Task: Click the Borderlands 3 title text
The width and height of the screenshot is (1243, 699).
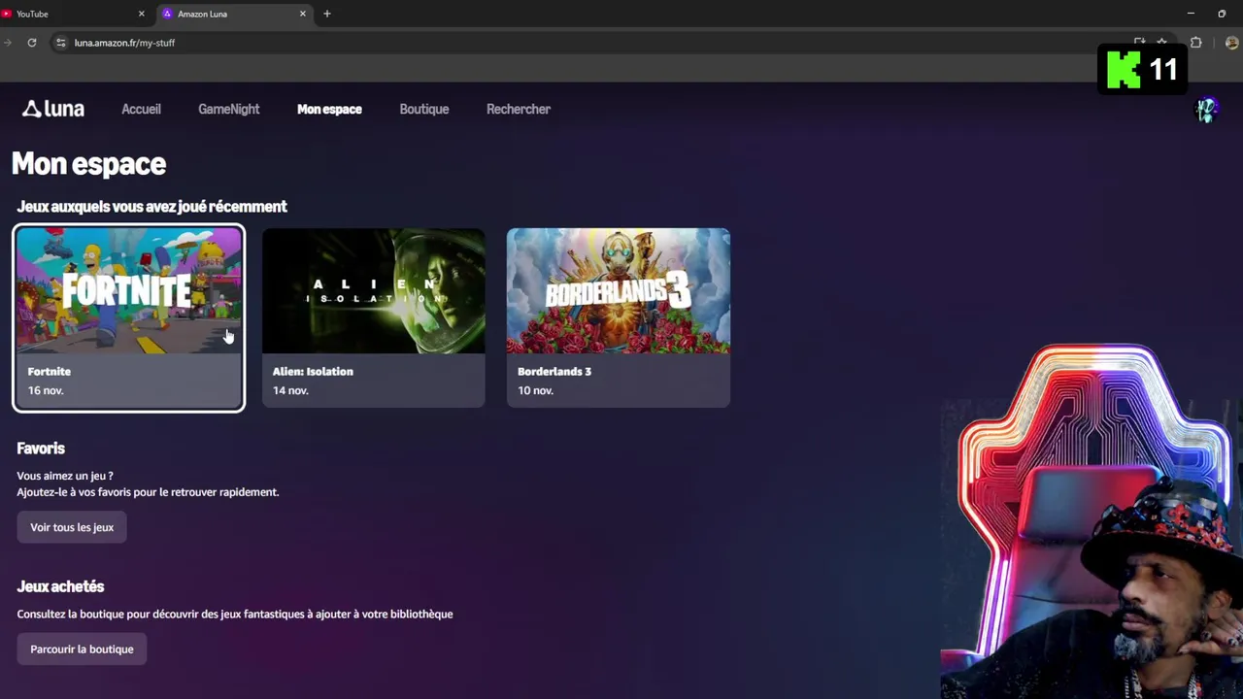Action: point(554,371)
